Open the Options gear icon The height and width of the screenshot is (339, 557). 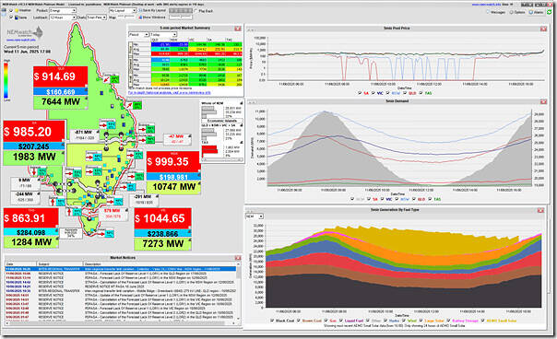tap(512, 12)
